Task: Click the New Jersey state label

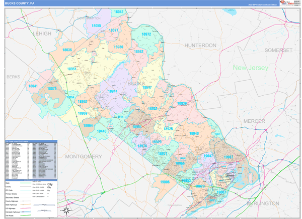Action: coord(250,67)
